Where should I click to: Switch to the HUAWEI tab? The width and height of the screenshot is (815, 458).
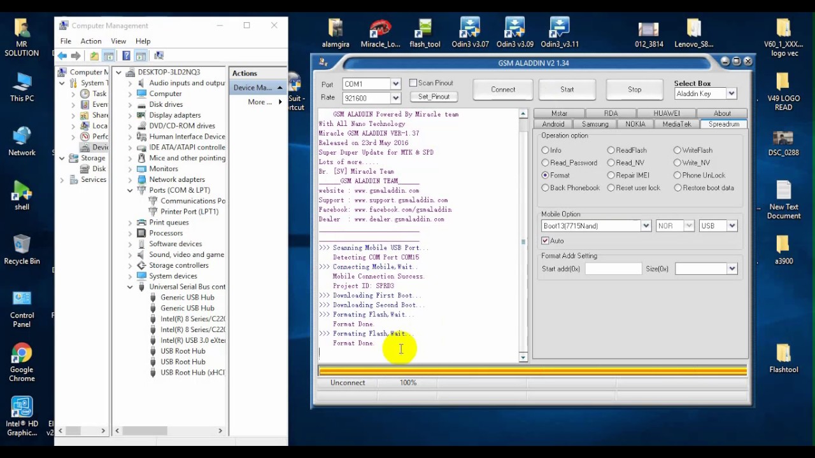pos(666,113)
